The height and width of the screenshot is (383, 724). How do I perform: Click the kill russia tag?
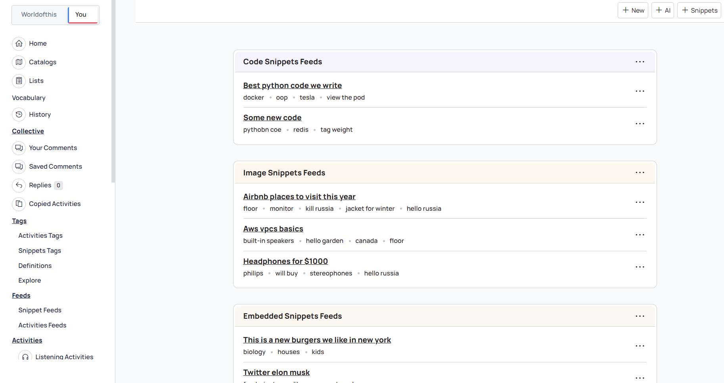pyautogui.click(x=319, y=209)
